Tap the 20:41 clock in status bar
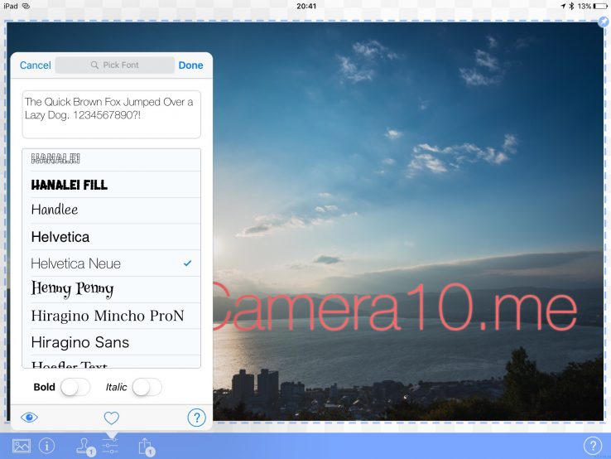The width and height of the screenshot is (611, 459). (306, 7)
